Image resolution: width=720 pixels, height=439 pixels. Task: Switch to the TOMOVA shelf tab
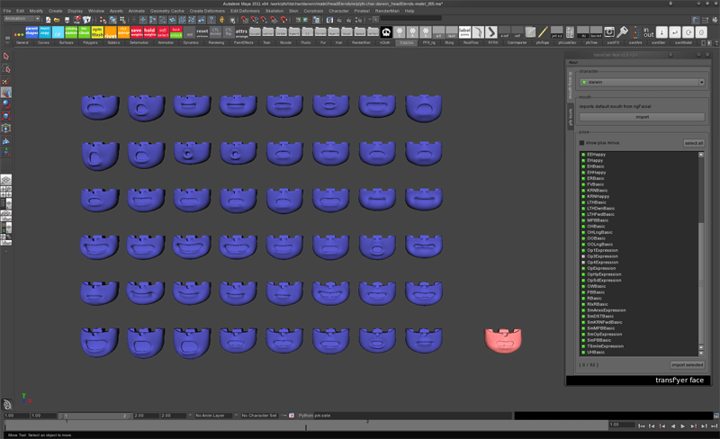[406, 42]
